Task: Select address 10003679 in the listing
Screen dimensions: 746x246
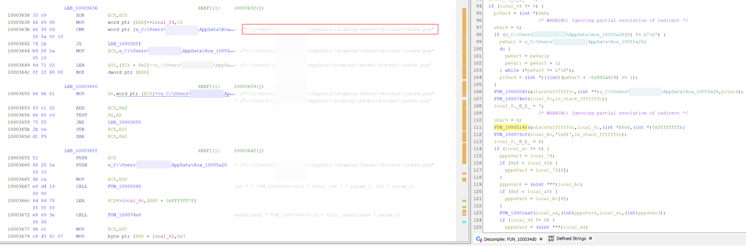Action: point(19,236)
